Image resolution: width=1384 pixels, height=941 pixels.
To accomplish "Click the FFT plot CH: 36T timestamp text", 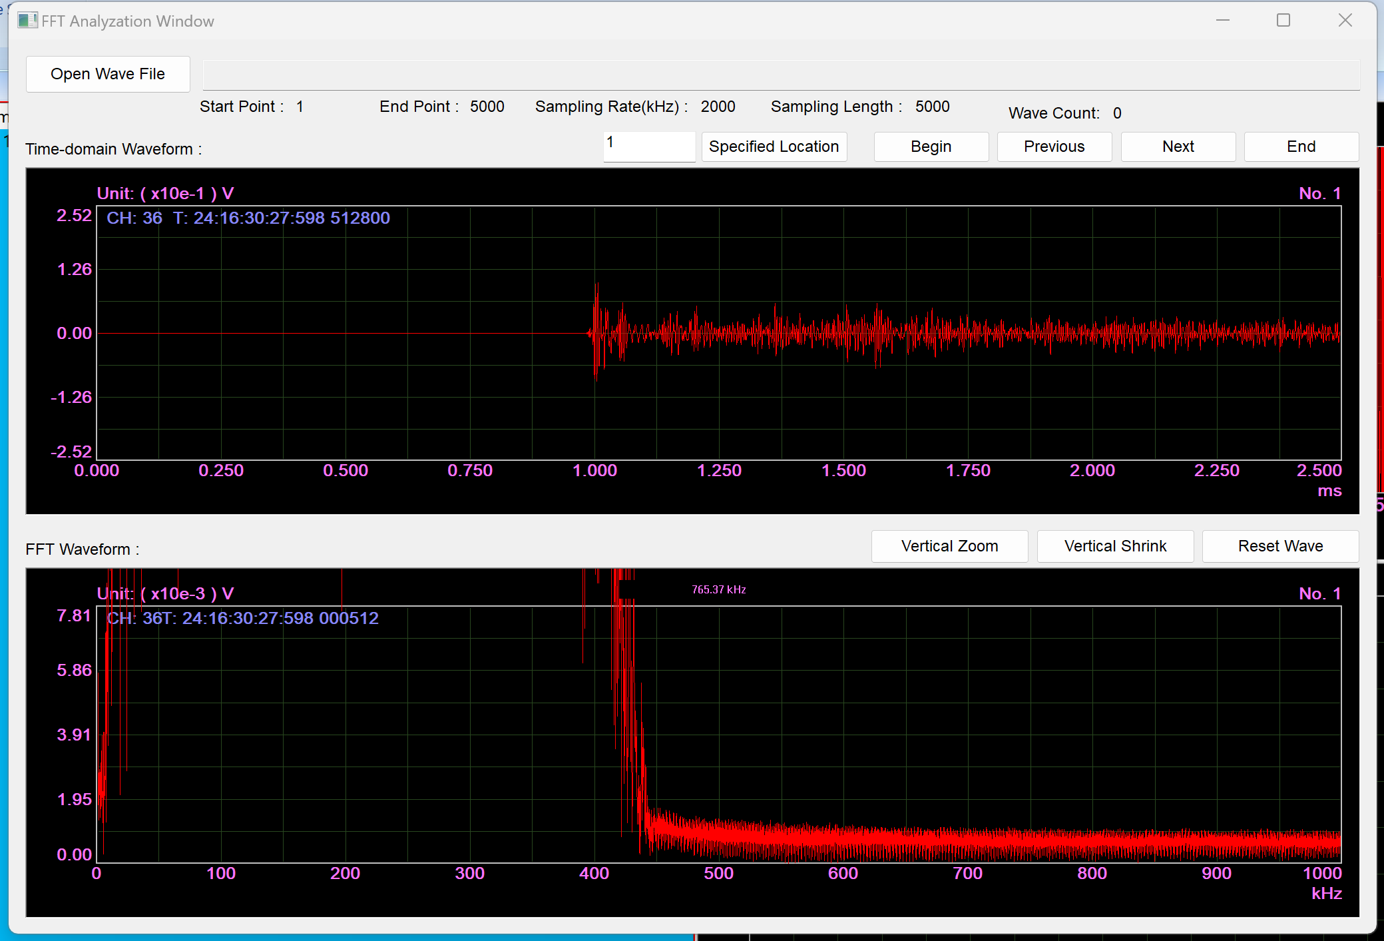I will coord(243,619).
